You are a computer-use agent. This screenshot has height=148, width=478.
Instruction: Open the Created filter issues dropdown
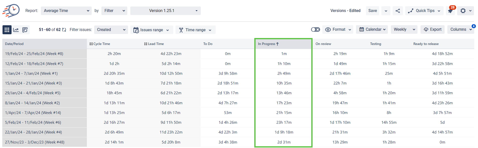(x=111, y=30)
